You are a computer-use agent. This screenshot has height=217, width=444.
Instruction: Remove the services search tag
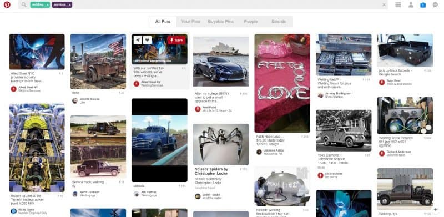[x=70, y=5]
